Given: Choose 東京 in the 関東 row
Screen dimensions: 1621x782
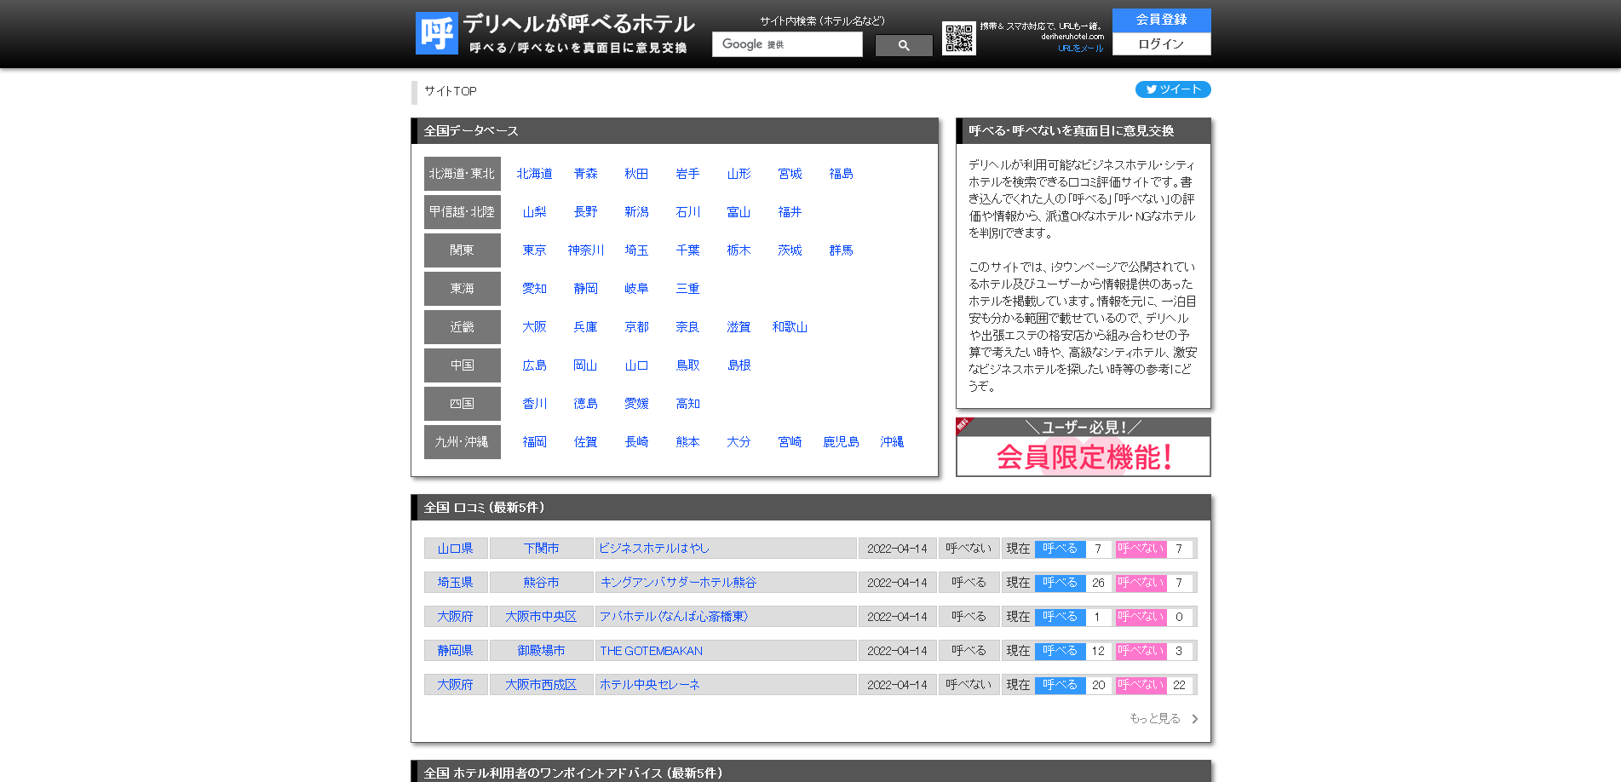Looking at the screenshot, I should tap(534, 250).
